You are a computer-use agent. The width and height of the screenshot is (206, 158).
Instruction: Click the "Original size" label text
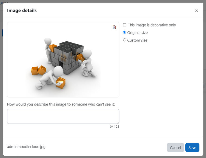(x=138, y=33)
